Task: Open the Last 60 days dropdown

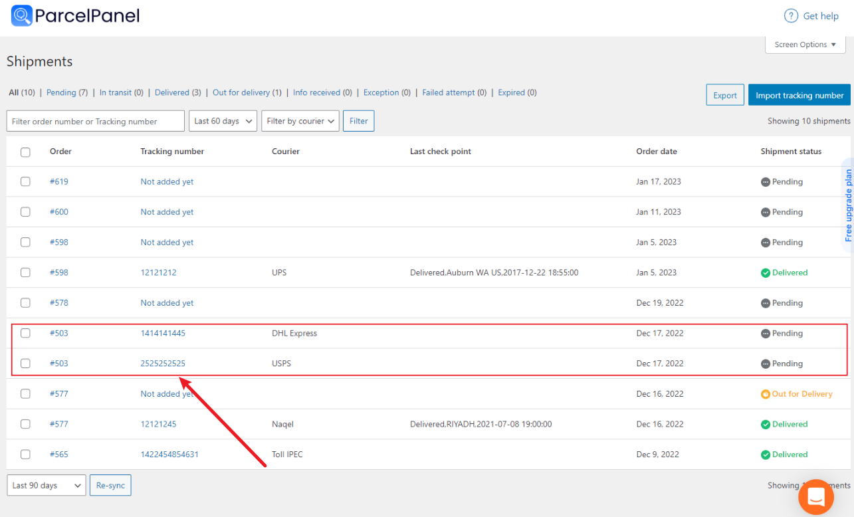Action: (223, 121)
